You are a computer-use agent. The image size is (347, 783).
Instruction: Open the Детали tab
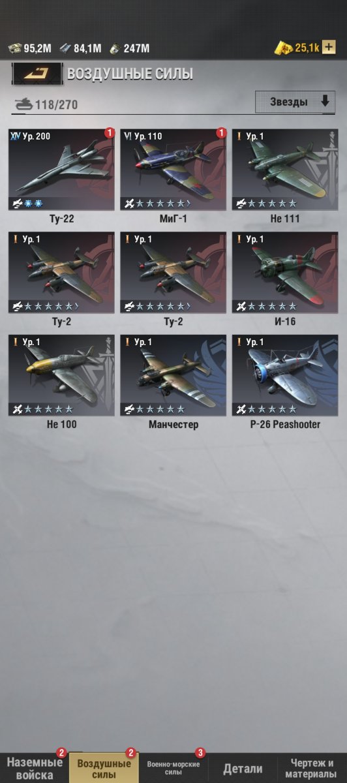pos(243,769)
